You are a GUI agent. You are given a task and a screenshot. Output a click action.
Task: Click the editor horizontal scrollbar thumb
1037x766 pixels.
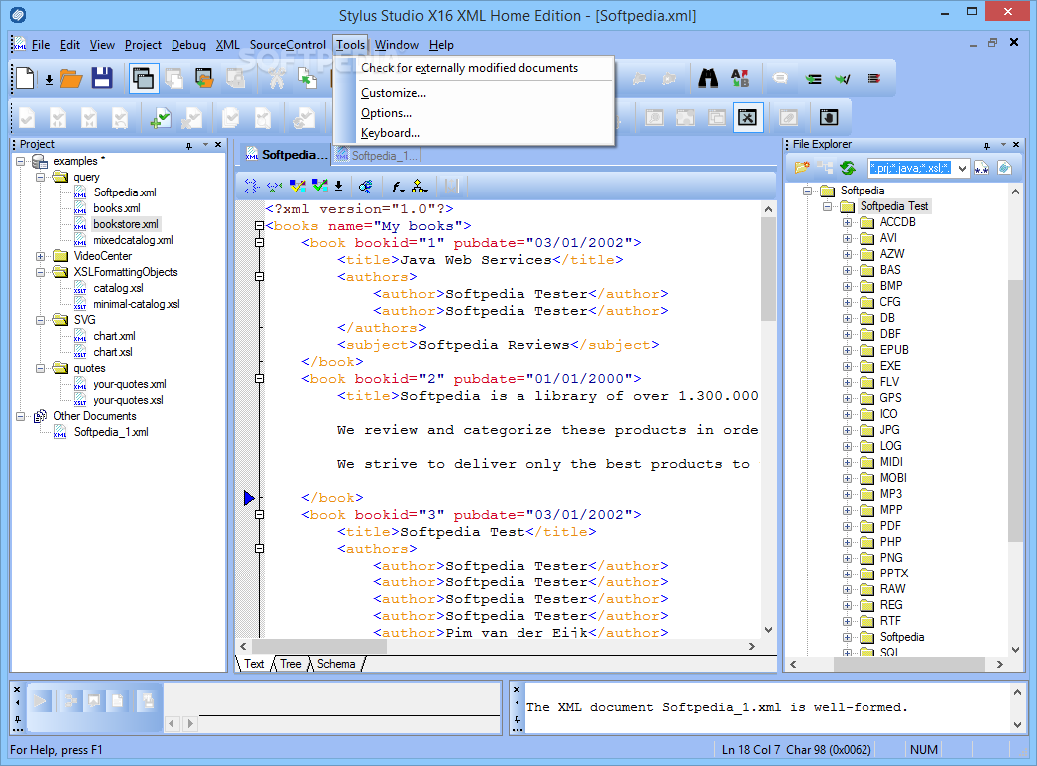coord(319,647)
